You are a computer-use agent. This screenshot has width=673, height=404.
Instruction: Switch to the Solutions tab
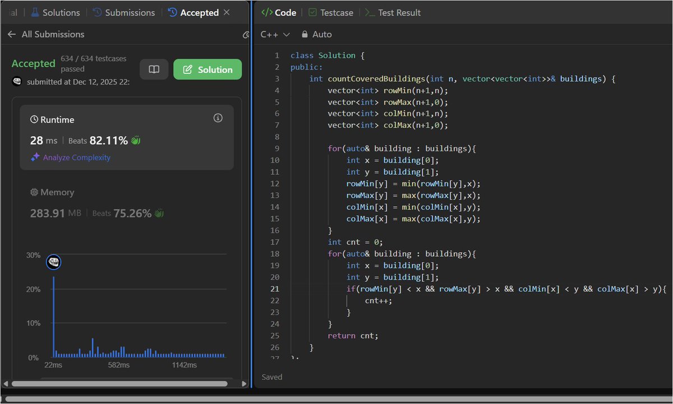tap(61, 12)
